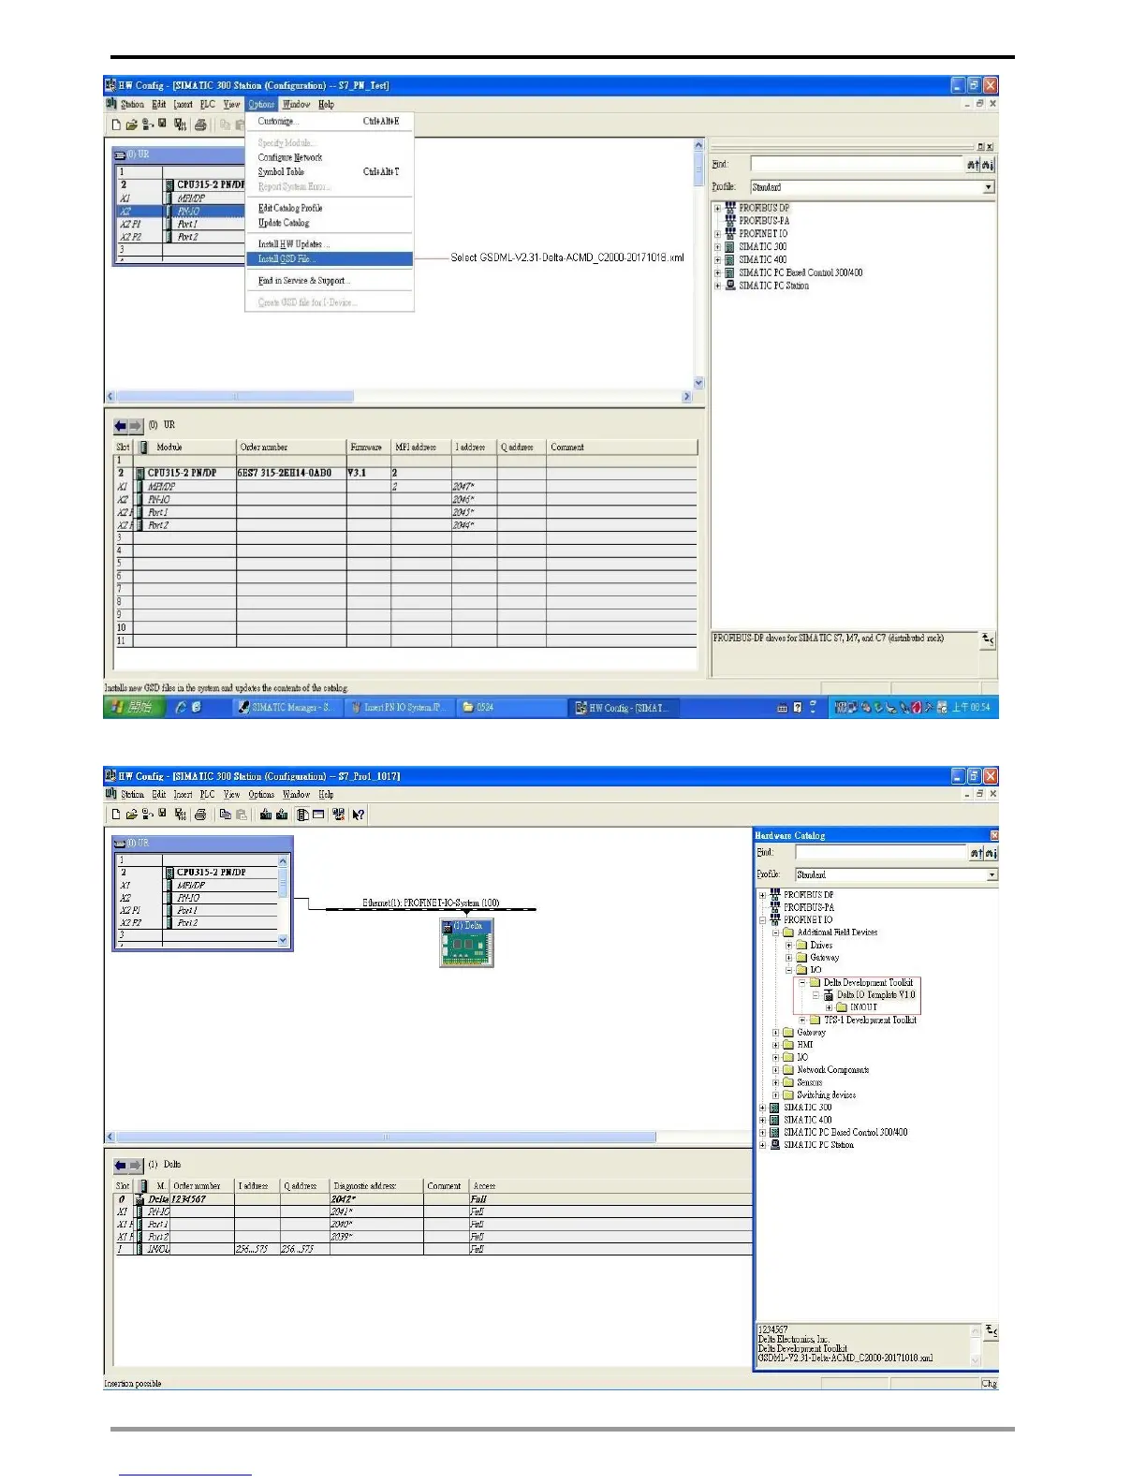This screenshot has width=1146, height=1483.
Task: Click Open icon in S7_Pro1_1017 toolbar
Action: pyautogui.click(x=132, y=815)
